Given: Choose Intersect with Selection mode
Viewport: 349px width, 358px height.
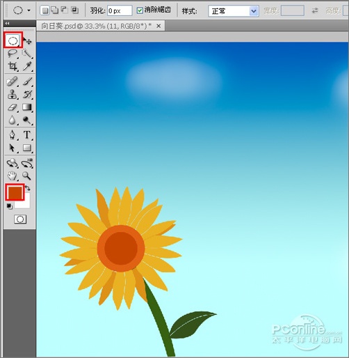Looking at the screenshot, I should 74,10.
